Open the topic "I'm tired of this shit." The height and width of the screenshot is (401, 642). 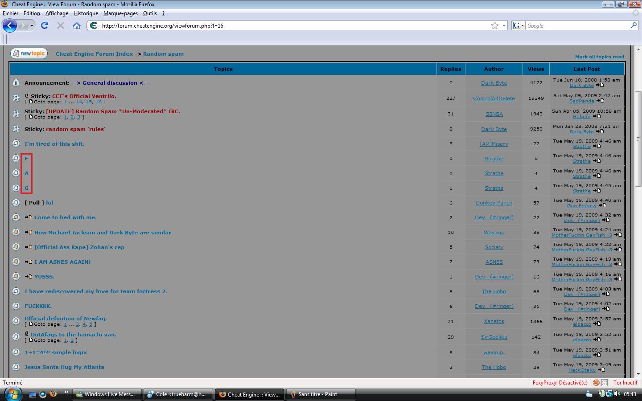pyautogui.click(x=54, y=144)
